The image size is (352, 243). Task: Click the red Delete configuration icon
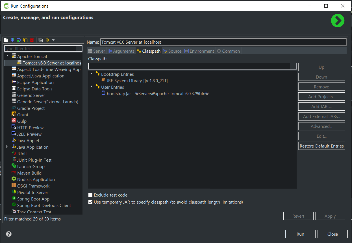[x=32, y=40]
